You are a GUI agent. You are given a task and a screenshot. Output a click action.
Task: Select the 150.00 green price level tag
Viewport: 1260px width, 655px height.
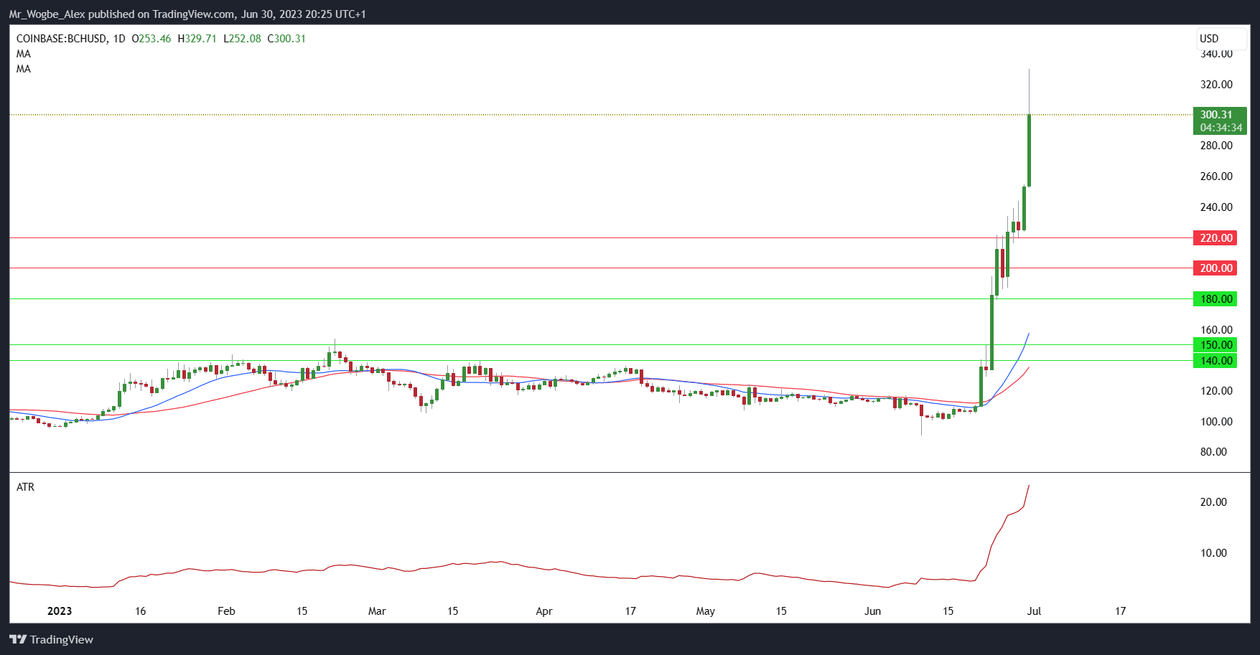[x=1215, y=345]
